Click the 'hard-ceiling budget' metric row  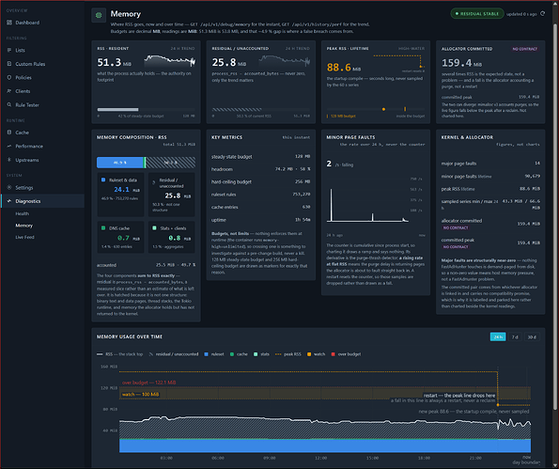click(x=260, y=182)
